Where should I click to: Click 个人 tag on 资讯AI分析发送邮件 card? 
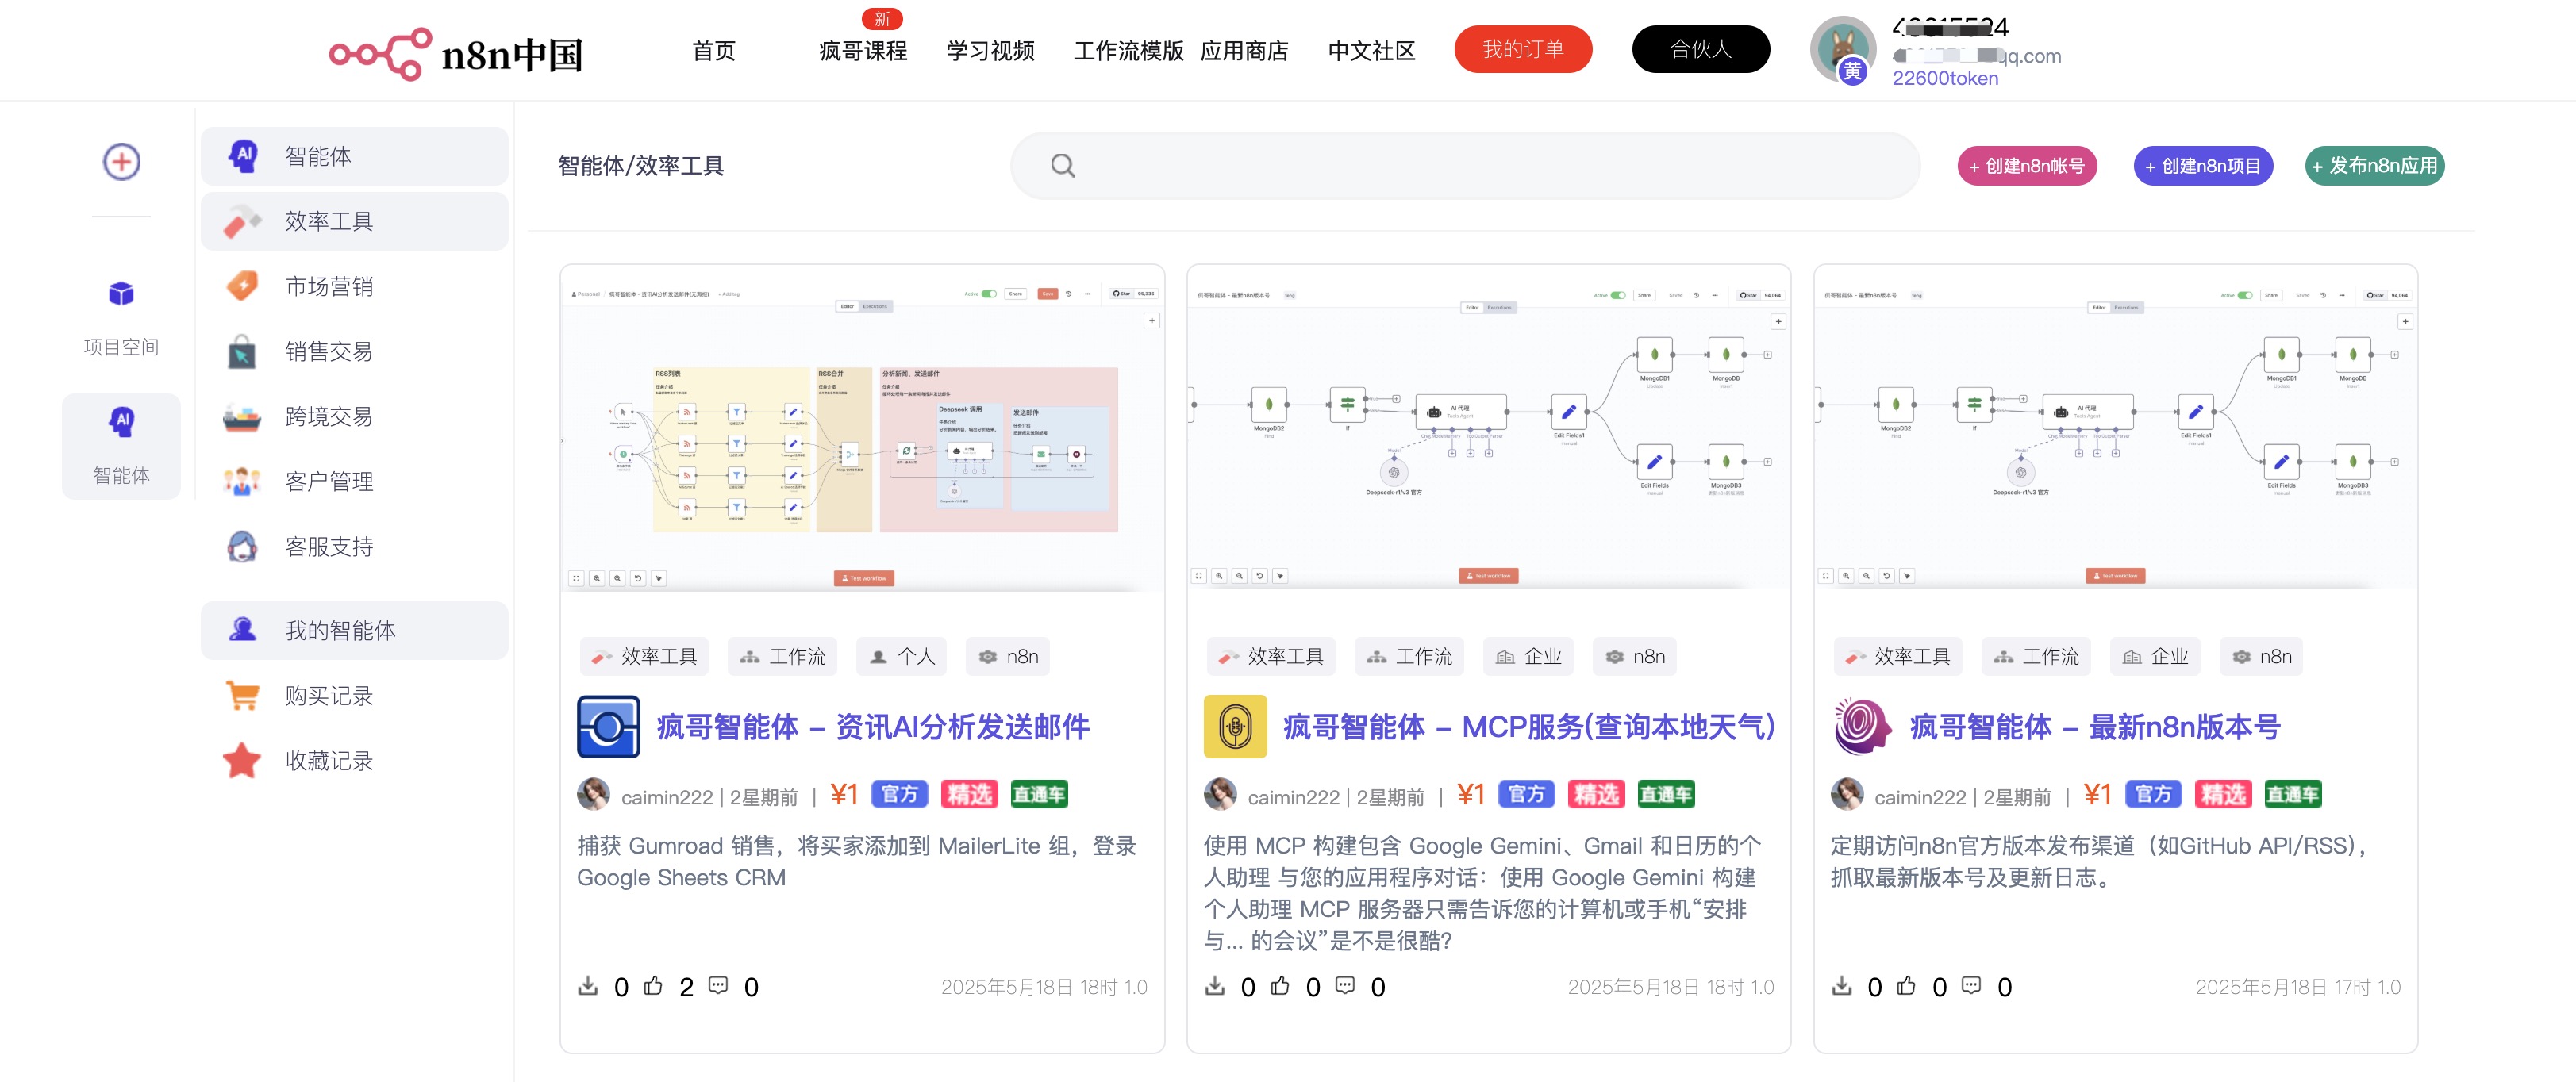902,656
